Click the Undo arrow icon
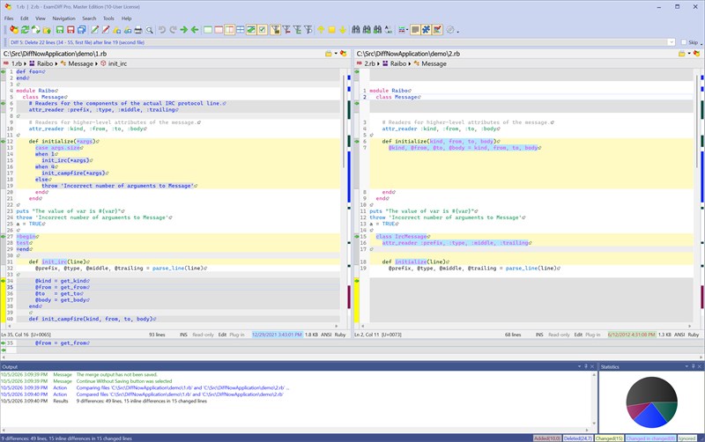The image size is (705, 442). click(162, 30)
